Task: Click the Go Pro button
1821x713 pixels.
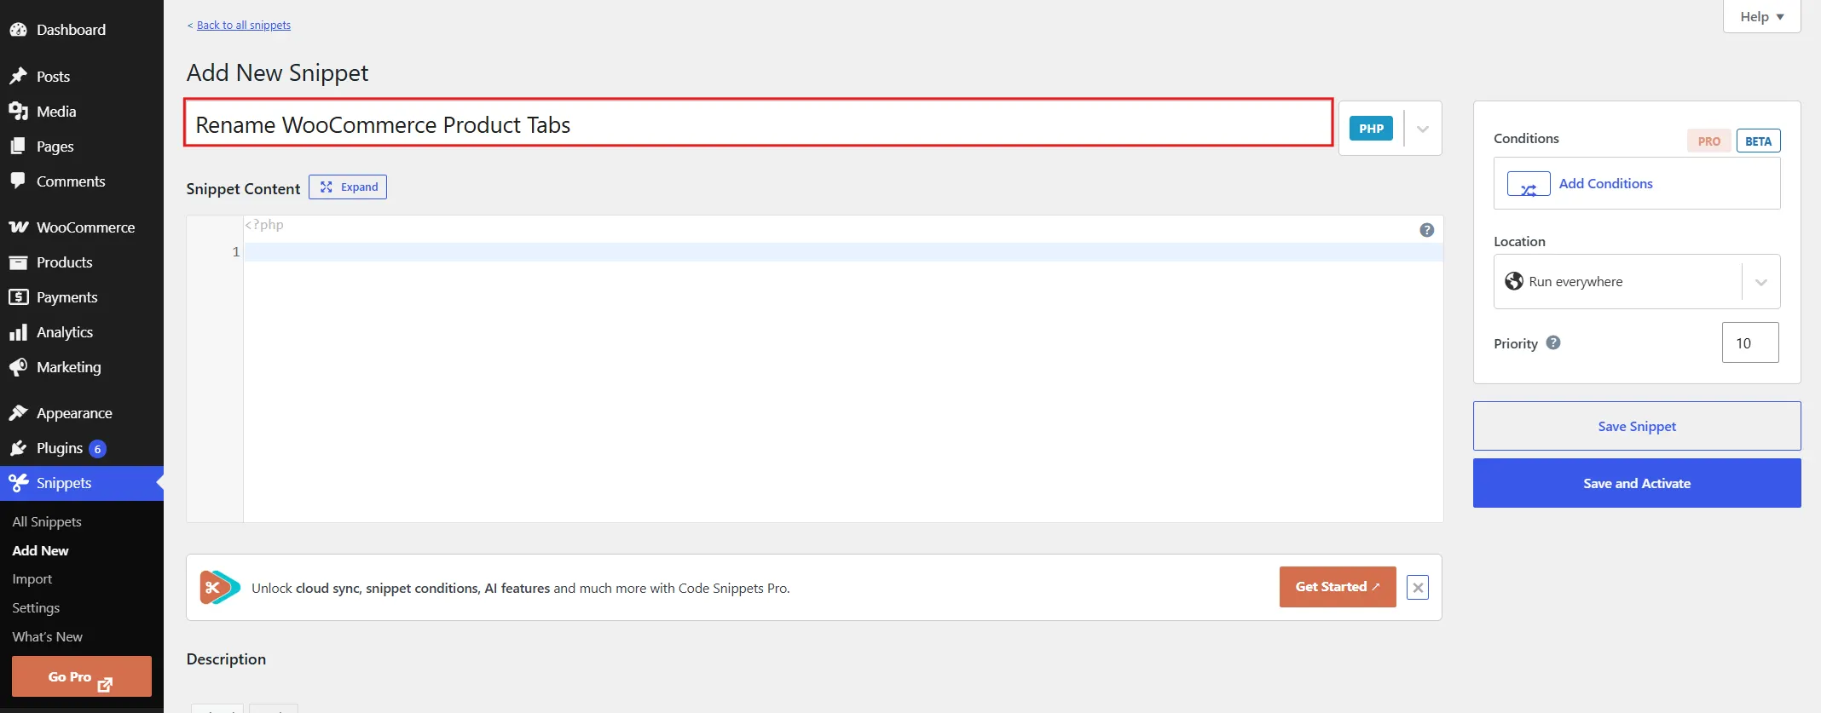Action: click(x=82, y=676)
